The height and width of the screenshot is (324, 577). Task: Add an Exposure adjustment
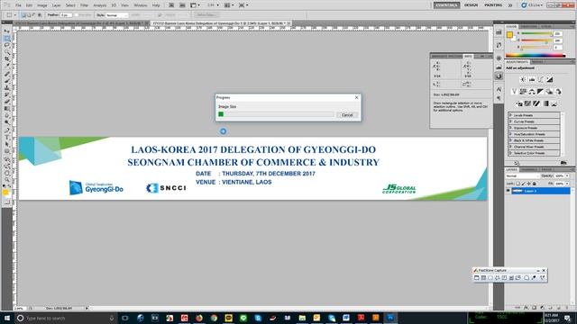[550, 79]
